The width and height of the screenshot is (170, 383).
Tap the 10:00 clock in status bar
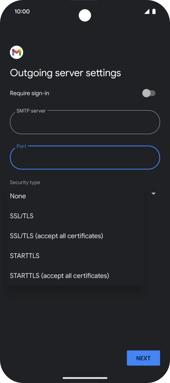point(22,12)
